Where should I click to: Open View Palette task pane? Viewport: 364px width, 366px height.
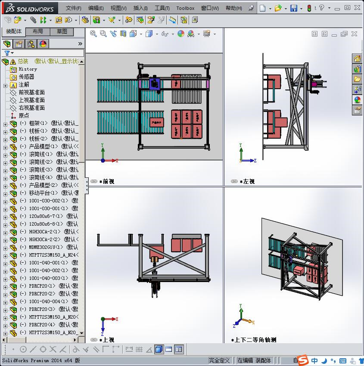click(357, 89)
